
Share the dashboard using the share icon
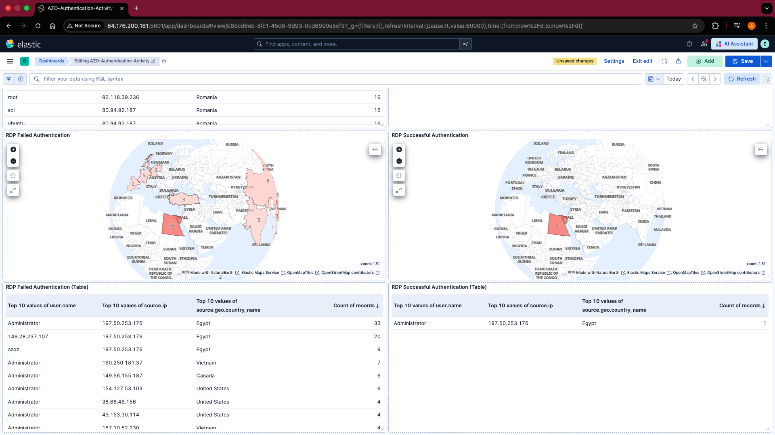679,61
